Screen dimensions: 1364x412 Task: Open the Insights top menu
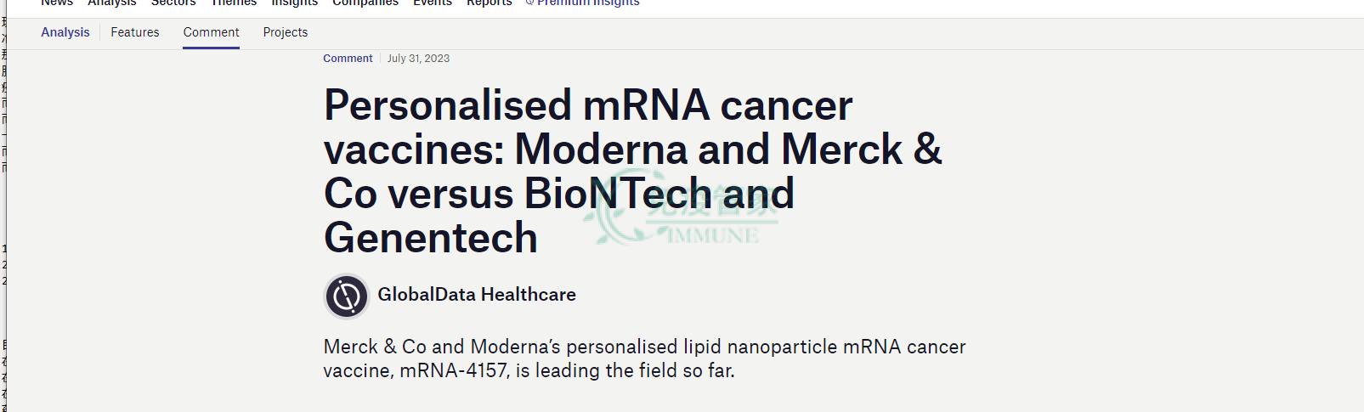[295, 3]
